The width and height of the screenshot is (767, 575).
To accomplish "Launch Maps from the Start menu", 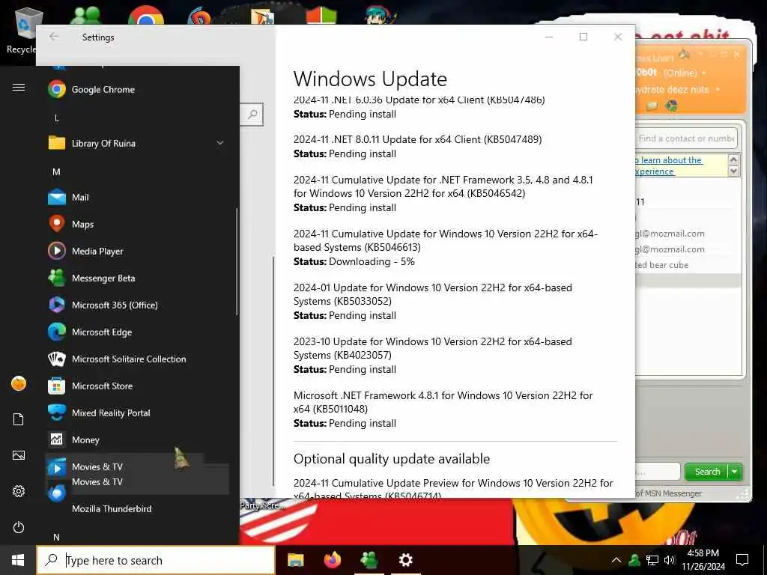I will click(x=137, y=225).
